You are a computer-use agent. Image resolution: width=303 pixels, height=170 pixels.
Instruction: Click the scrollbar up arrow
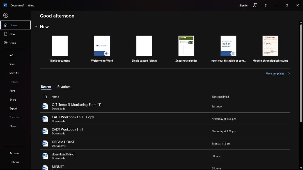(x=301, y=22)
